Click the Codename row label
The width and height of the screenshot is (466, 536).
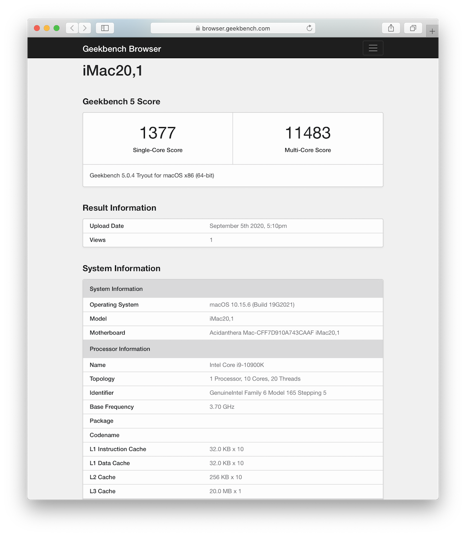(105, 435)
